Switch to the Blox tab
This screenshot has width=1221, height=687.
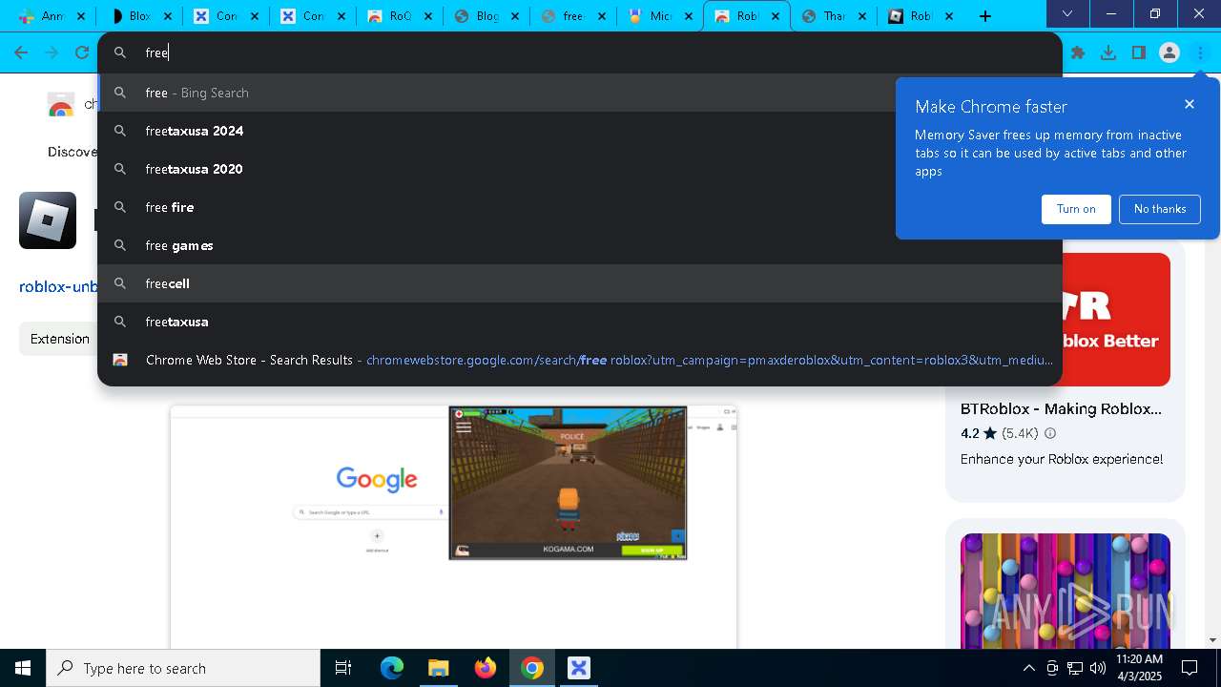point(129,16)
